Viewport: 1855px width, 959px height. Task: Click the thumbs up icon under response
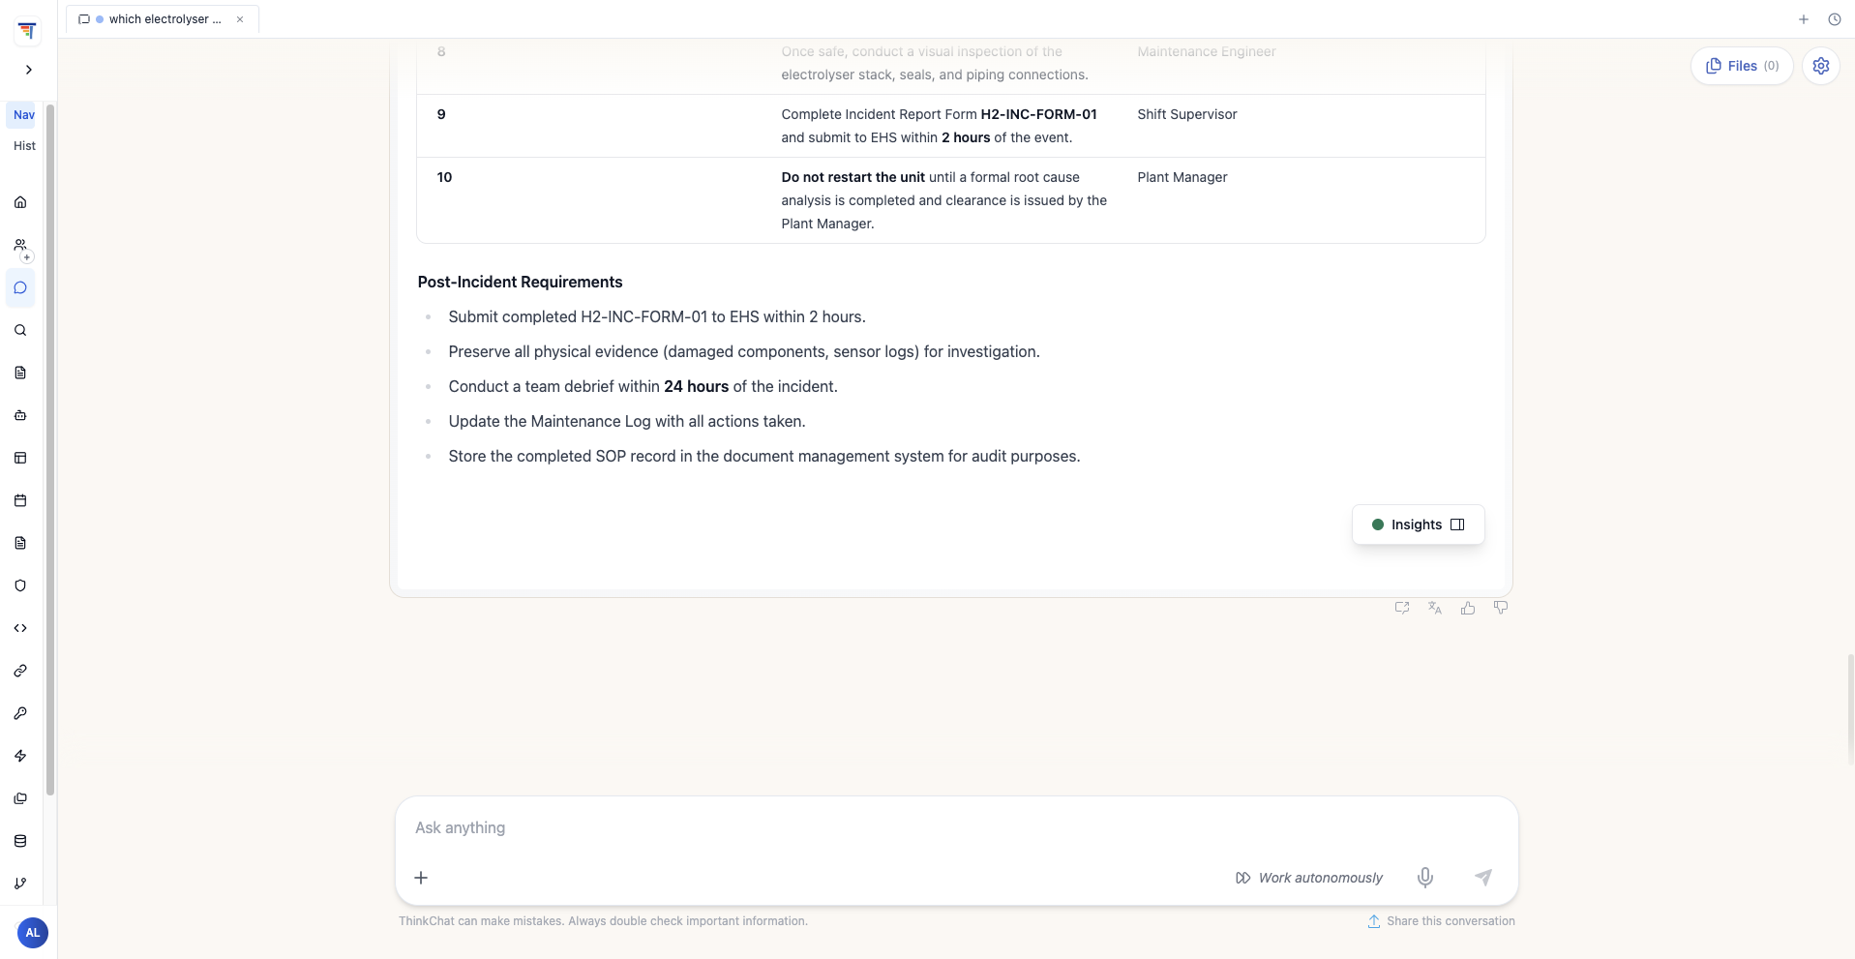(1468, 608)
